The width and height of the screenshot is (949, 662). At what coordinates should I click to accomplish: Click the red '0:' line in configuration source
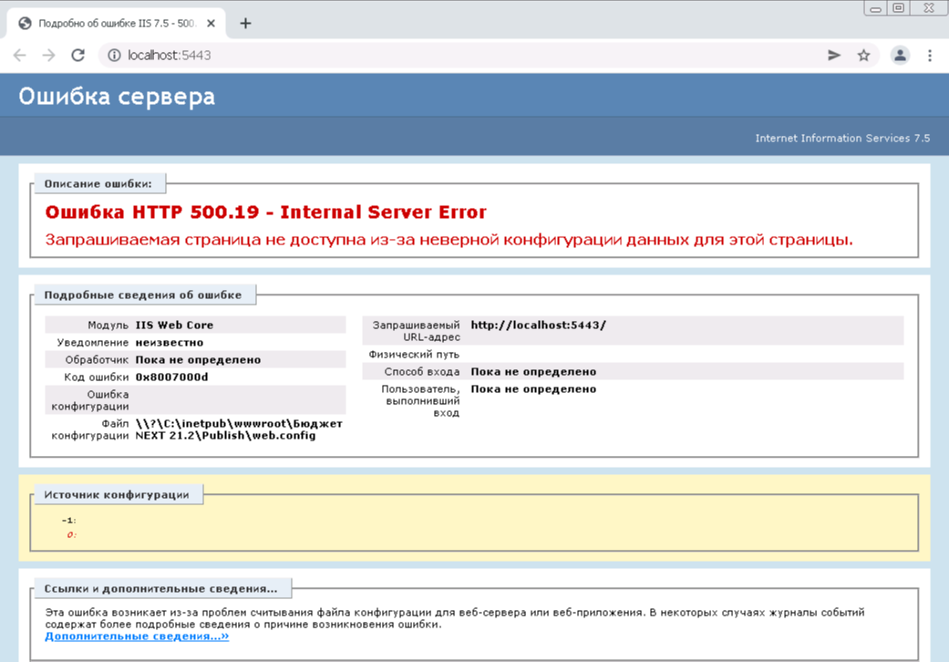point(71,535)
